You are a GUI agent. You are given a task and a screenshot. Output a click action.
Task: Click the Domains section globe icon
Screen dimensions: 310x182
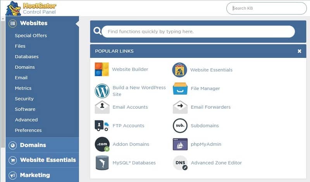click(x=13, y=146)
